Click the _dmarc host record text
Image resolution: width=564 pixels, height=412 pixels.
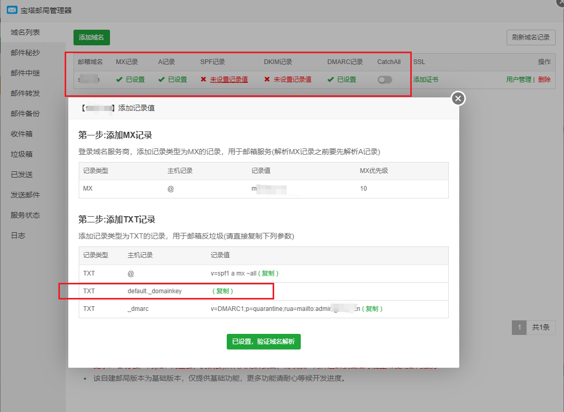(x=138, y=308)
